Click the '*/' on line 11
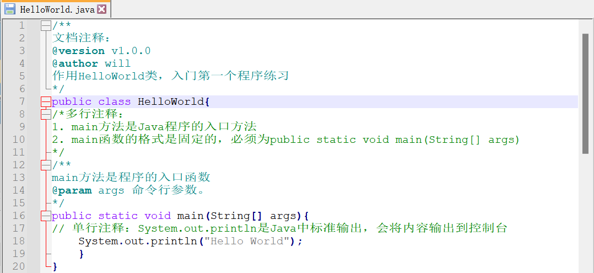594x273 pixels. point(59,152)
